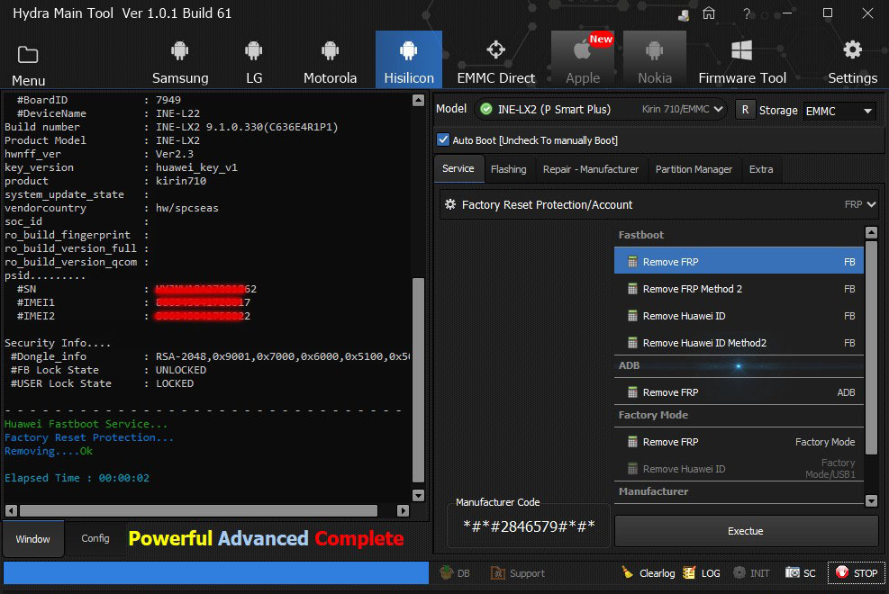Click the operations list scroll up arrow
889x594 pixels.
(871, 232)
